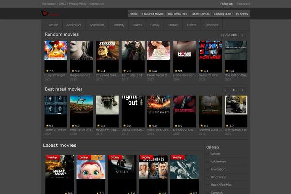This screenshot has height=194, width=291.
Task: Open Featured Movies tab
Action: [x=153, y=14]
